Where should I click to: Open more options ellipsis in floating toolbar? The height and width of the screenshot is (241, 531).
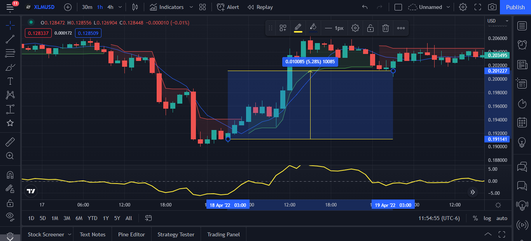point(401,28)
